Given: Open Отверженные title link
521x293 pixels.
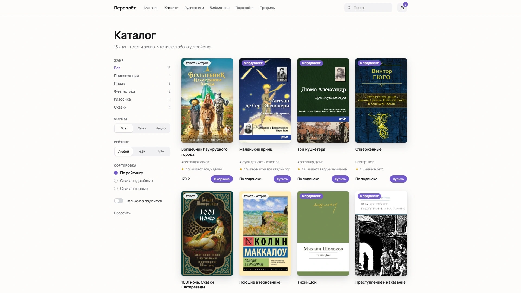Looking at the screenshot, I should [368, 149].
